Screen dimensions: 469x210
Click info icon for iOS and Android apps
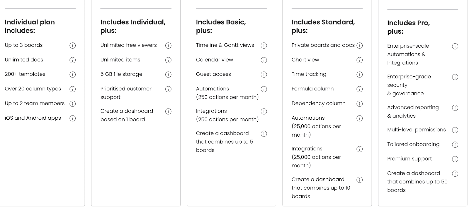pos(72,118)
